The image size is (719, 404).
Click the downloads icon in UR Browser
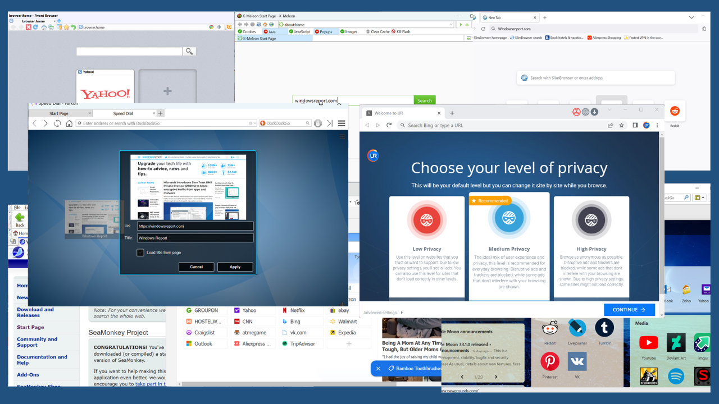tap(594, 112)
